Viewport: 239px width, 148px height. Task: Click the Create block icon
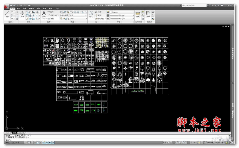(x=96, y=12)
